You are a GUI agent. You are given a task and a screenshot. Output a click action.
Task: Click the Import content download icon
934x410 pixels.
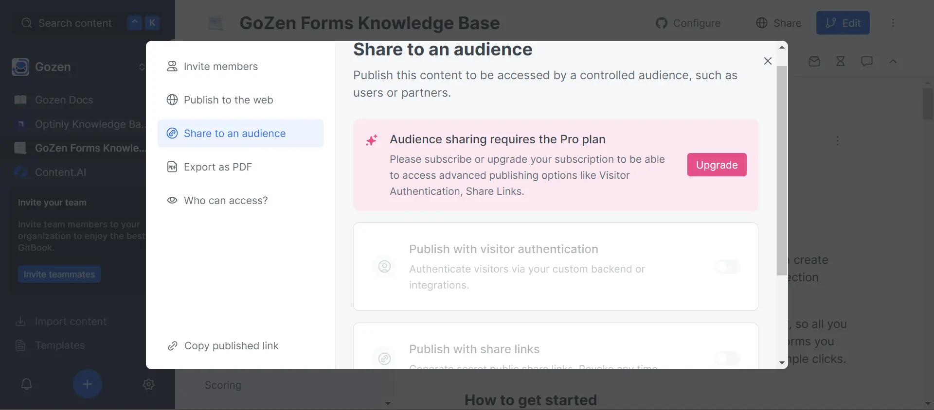tap(20, 322)
